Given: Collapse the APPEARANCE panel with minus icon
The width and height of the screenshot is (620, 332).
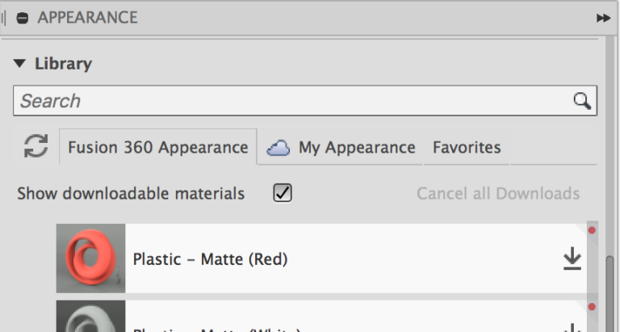Looking at the screenshot, I should pos(22,17).
